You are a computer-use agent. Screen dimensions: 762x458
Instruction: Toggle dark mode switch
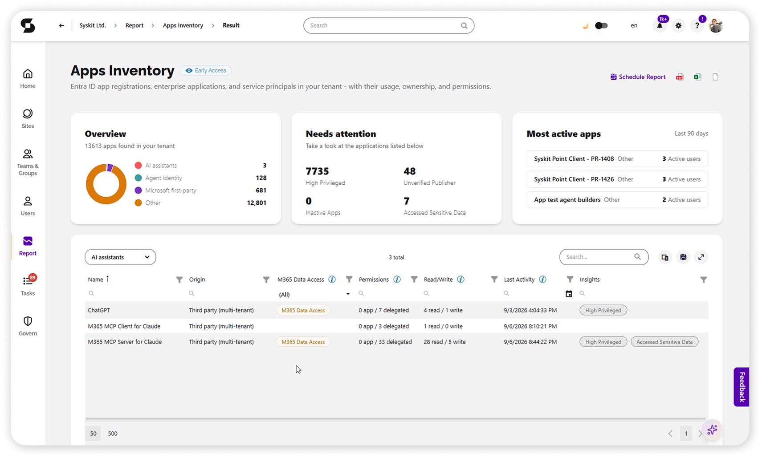tap(601, 25)
